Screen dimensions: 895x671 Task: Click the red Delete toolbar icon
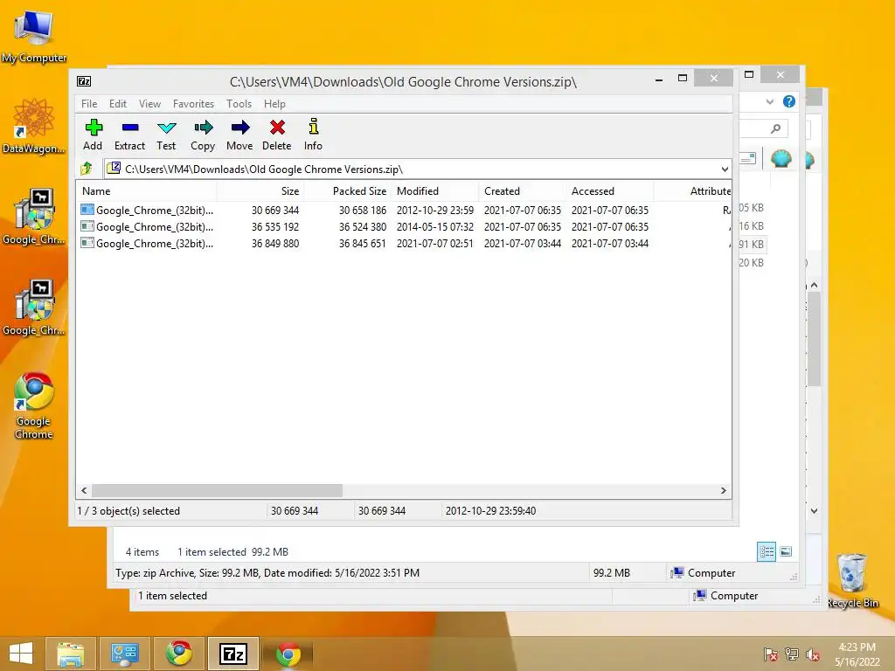[277, 135]
